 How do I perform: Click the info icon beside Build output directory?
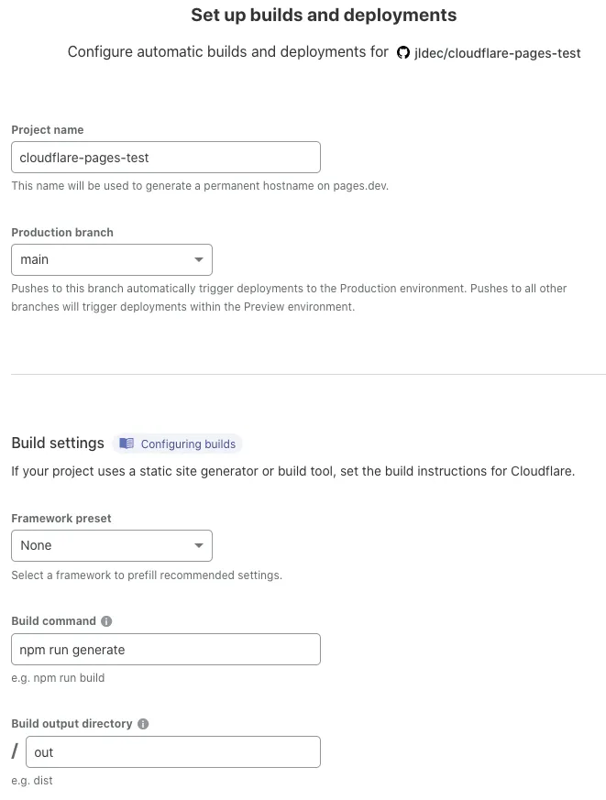click(x=143, y=723)
